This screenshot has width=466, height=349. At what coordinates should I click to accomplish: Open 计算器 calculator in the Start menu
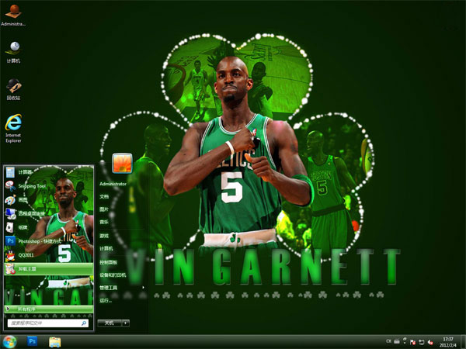(49, 172)
